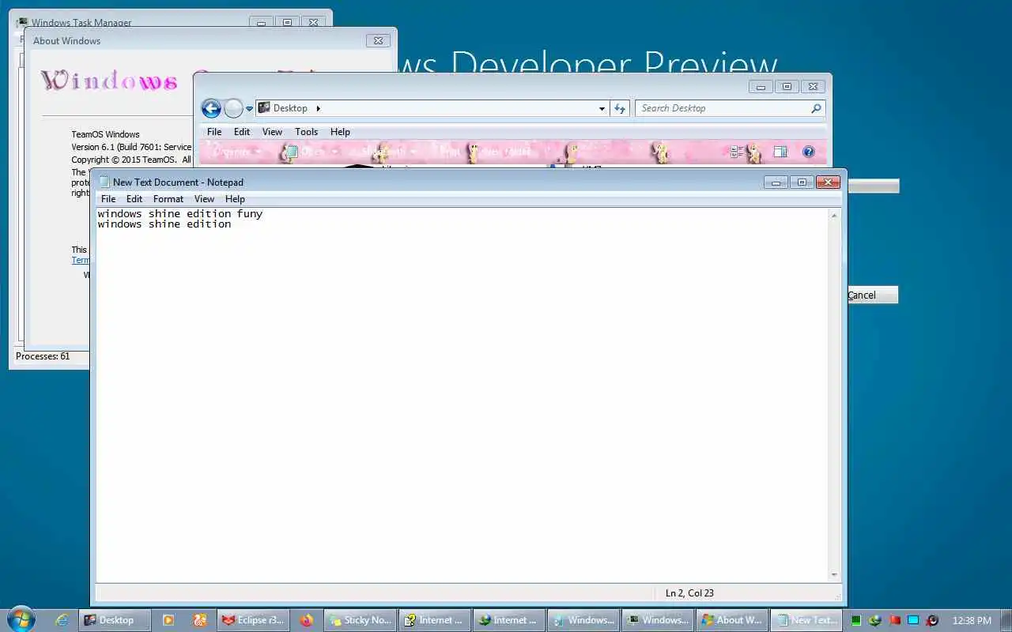
Task: Open the explorer View menu
Action: [272, 132]
